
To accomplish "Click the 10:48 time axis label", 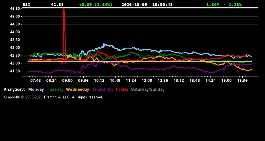I will coord(115,80).
